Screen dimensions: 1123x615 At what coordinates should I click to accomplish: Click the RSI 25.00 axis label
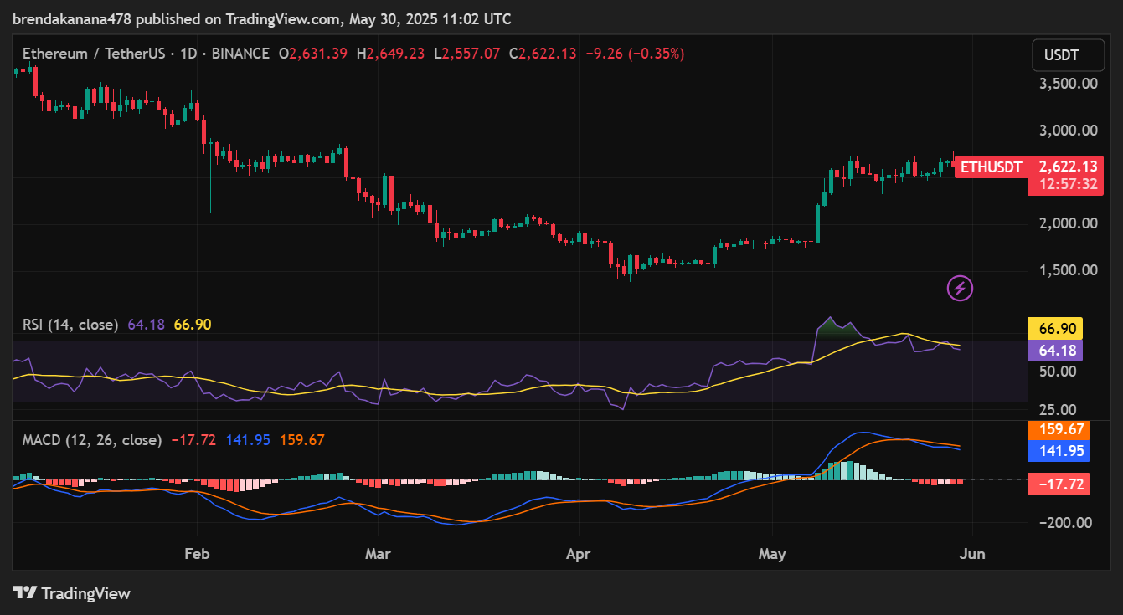(1057, 410)
